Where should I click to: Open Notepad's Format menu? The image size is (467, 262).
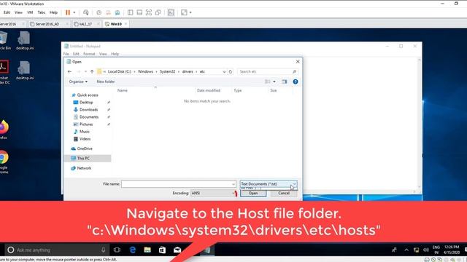coord(89,54)
